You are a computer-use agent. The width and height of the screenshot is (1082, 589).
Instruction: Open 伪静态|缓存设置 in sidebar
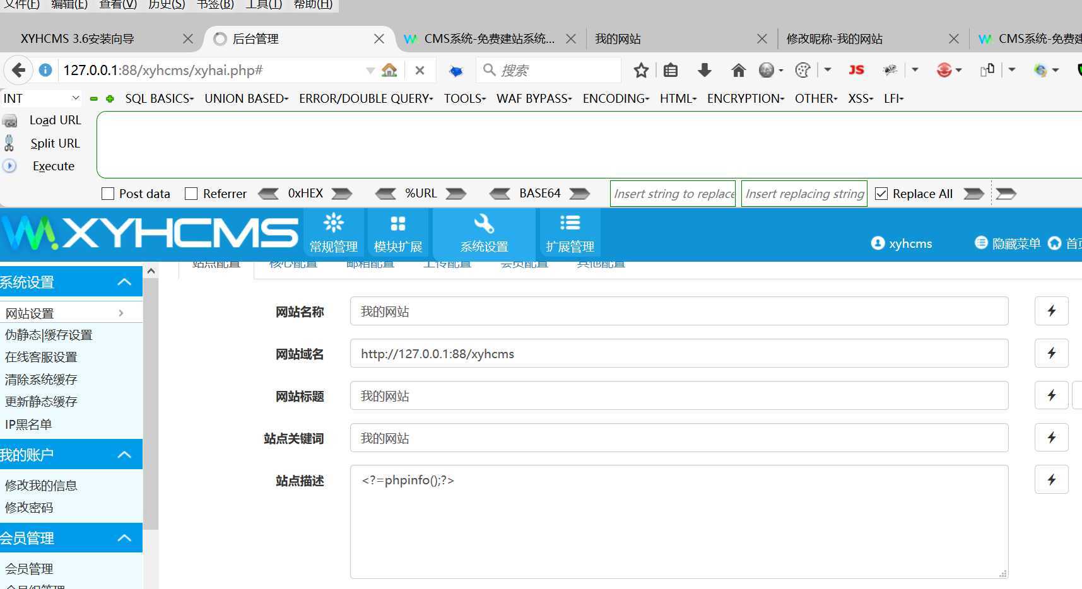coord(49,335)
